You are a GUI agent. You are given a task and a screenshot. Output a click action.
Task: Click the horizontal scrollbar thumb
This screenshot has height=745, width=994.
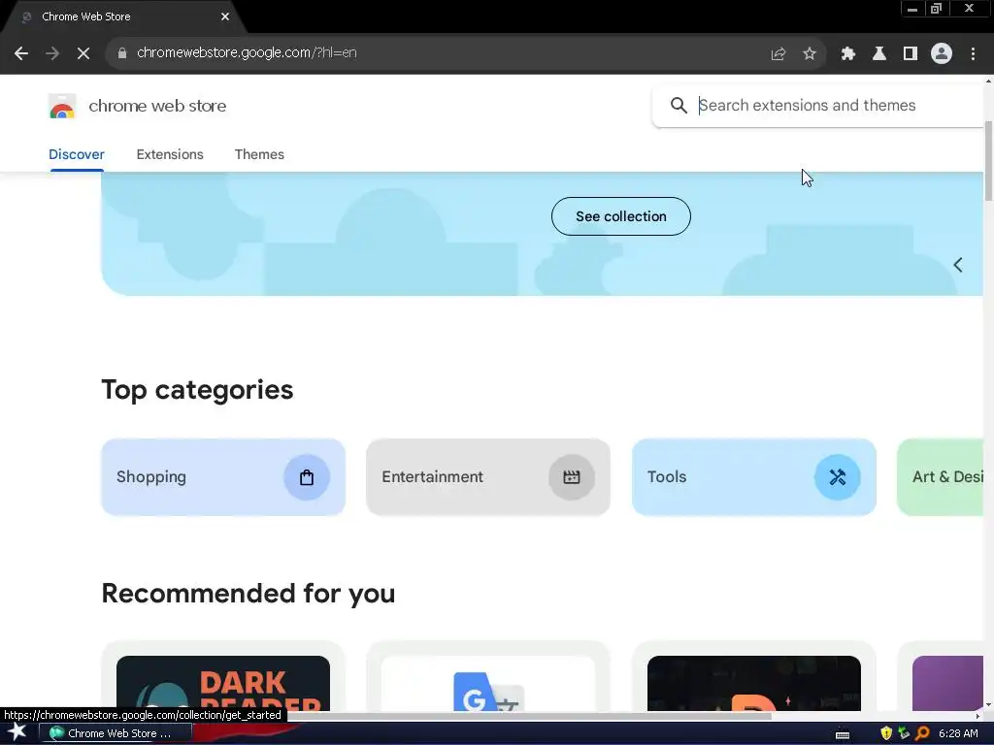(529, 716)
